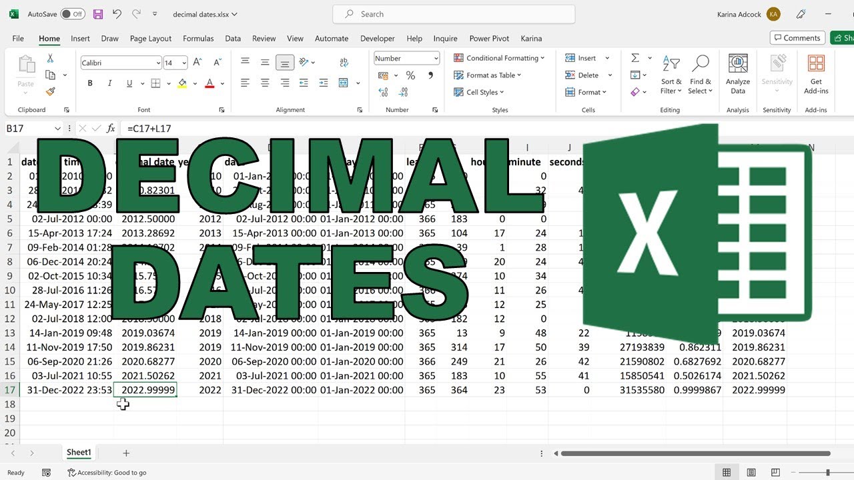Click the Orientation angled text icon
Screen dimensions: 854x480
pyautogui.click(x=304, y=61)
